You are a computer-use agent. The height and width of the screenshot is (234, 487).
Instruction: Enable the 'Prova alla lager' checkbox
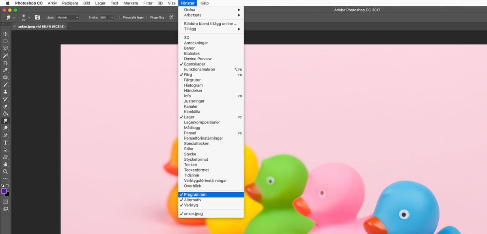(x=121, y=17)
